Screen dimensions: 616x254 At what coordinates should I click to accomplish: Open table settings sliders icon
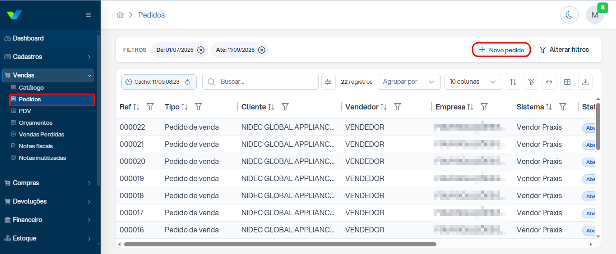(329, 82)
